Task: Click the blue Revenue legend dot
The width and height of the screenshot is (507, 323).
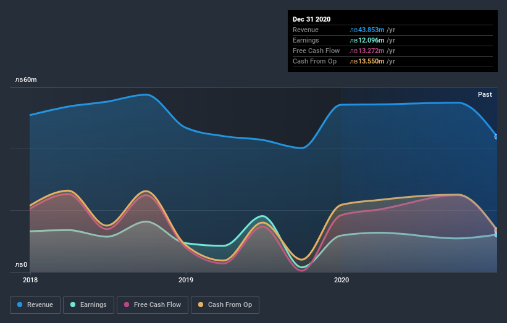Action: pos(20,305)
